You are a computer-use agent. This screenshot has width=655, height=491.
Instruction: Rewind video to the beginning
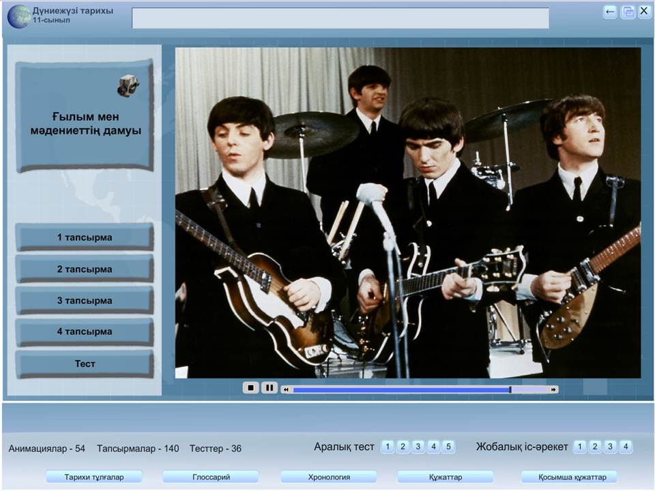[x=286, y=389]
